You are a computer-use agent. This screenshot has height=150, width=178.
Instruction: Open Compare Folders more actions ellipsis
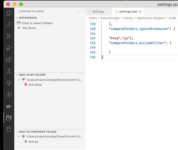click(79, 11)
